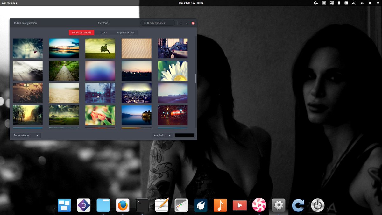Viewport: 382px width, 215px height.
Task: Click the wallpaper list scrollbar handle
Action: 195,78
